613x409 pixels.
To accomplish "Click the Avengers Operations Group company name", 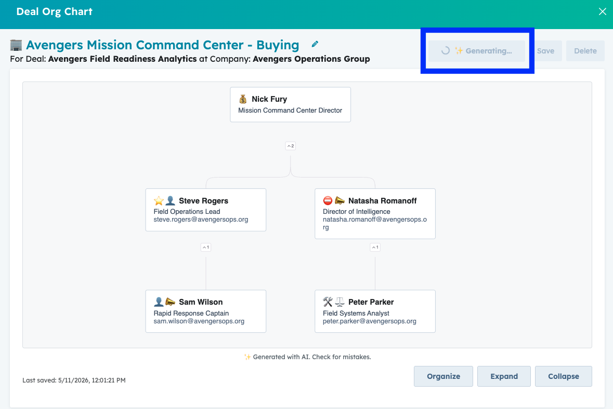I will [x=311, y=59].
